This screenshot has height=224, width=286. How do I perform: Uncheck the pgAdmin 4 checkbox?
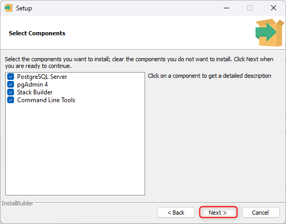(10, 85)
